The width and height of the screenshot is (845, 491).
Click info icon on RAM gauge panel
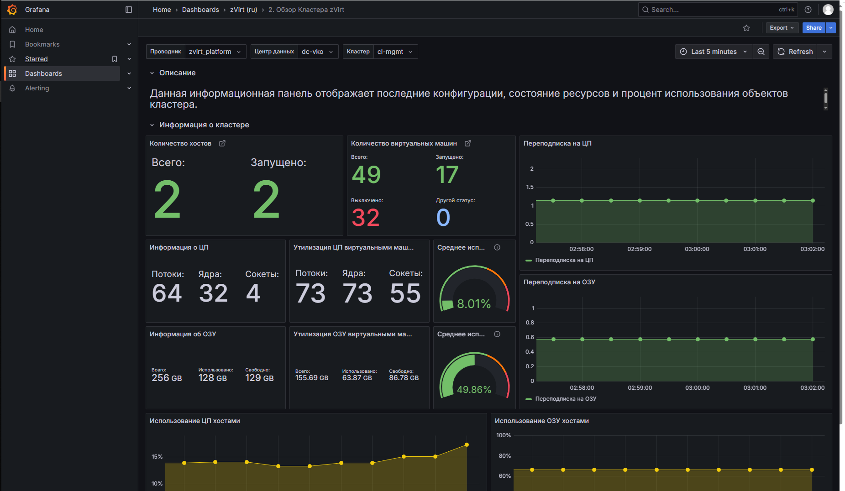tap(497, 334)
